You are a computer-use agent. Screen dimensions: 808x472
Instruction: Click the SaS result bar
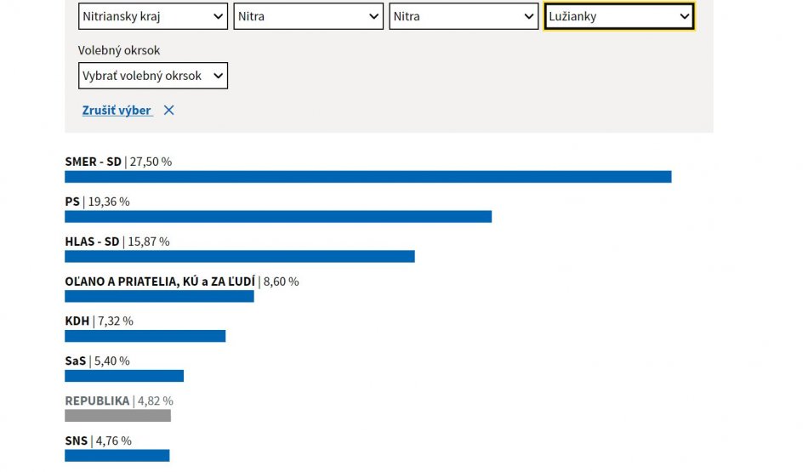pyautogui.click(x=124, y=376)
